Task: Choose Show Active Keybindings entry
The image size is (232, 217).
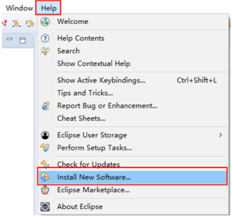Action: point(101,80)
